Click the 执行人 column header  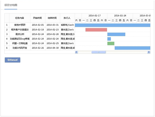[x=67, y=18]
